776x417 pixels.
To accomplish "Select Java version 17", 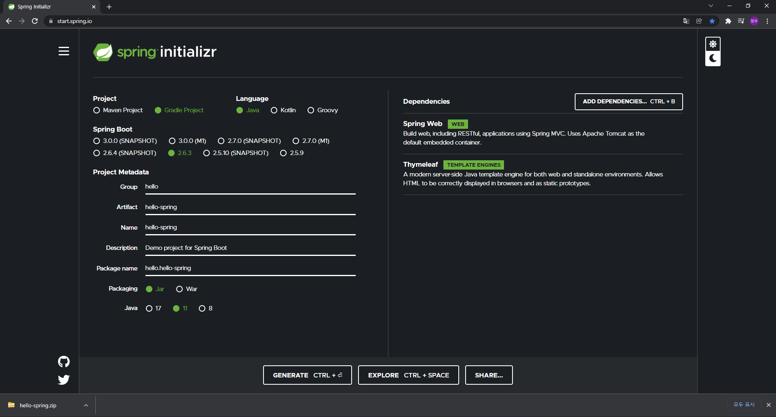I will (154, 308).
